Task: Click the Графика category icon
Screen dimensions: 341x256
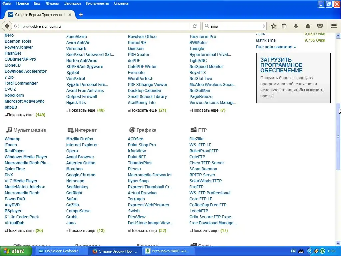Action: [132, 130]
